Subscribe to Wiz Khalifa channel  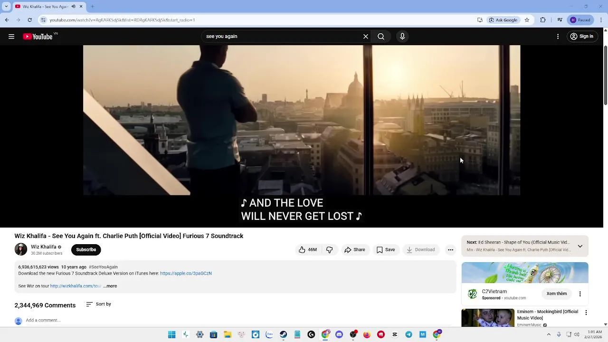pyautogui.click(x=86, y=250)
